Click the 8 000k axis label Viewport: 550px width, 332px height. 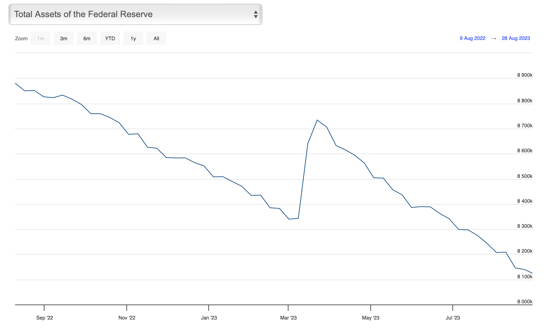(x=525, y=302)
